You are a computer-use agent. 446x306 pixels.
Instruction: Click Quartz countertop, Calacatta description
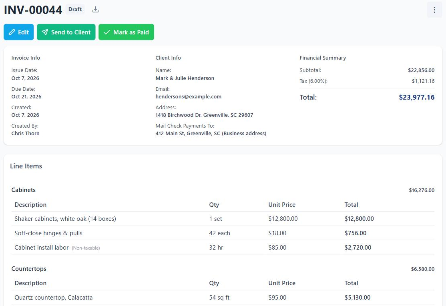pyautogui.click(x=54, y=298)
